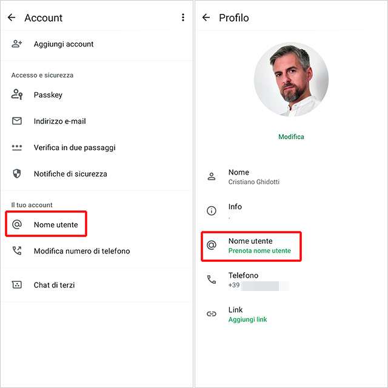
Task: Tap the phone handset icon beside Telefono
Action: pos(212,279)
